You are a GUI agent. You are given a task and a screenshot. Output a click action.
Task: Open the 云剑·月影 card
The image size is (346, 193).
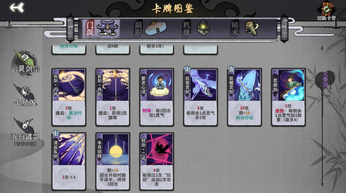click(x=112, y=97)
